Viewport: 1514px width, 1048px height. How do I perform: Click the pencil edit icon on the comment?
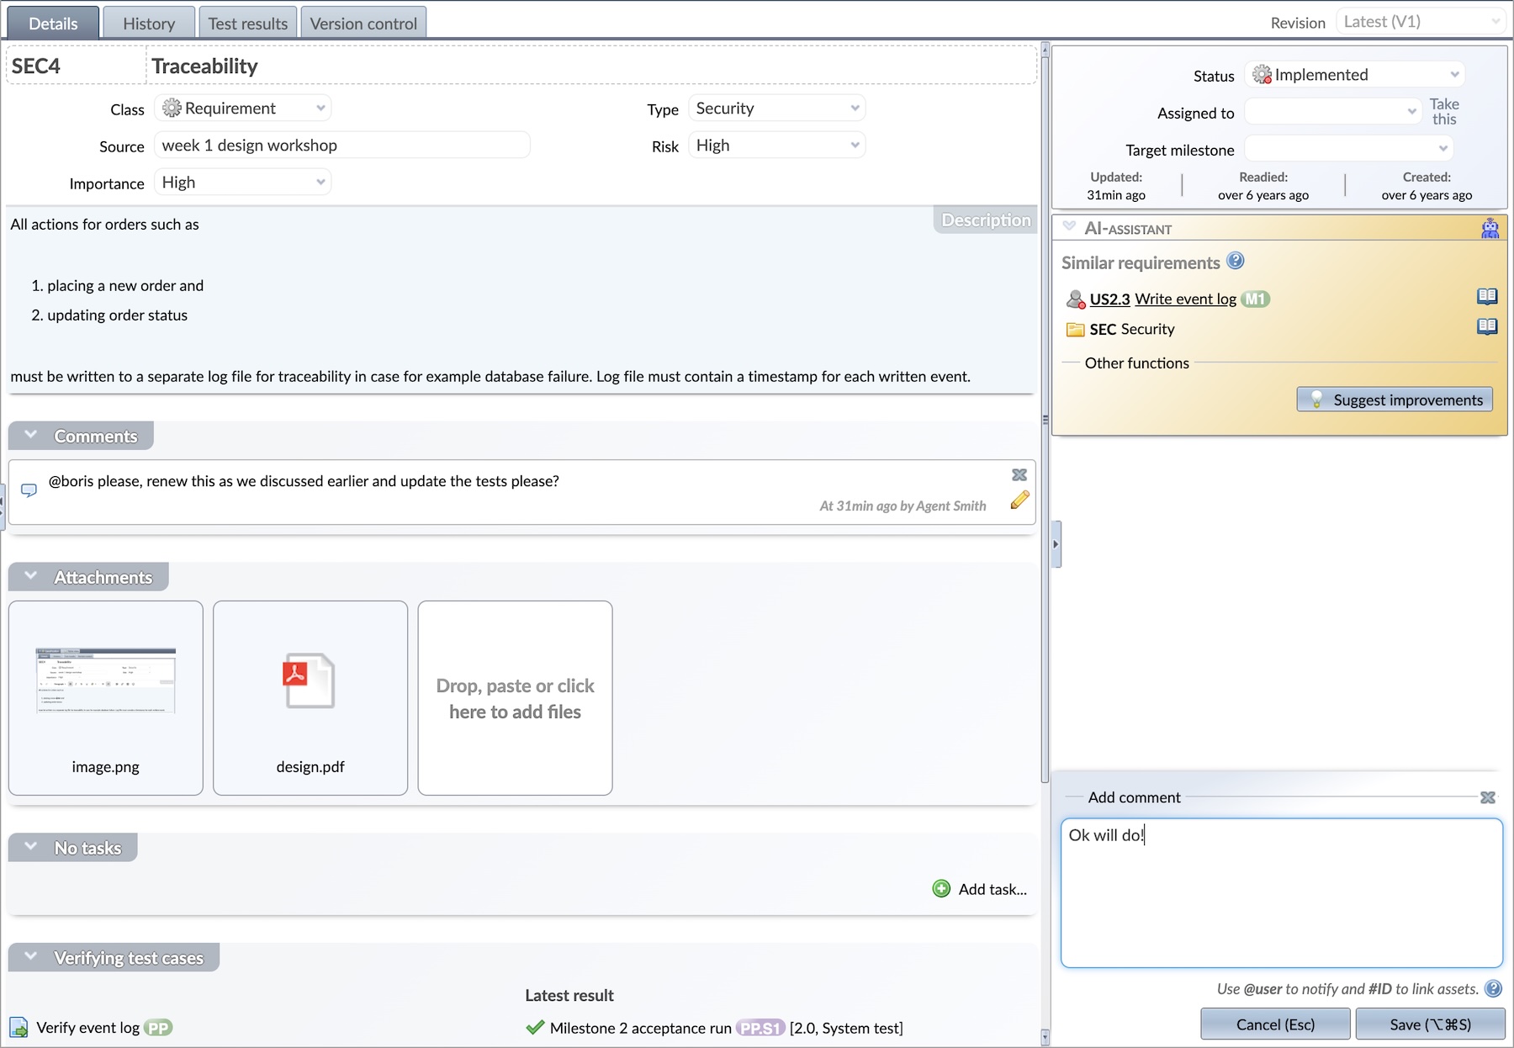(1019, 500)
